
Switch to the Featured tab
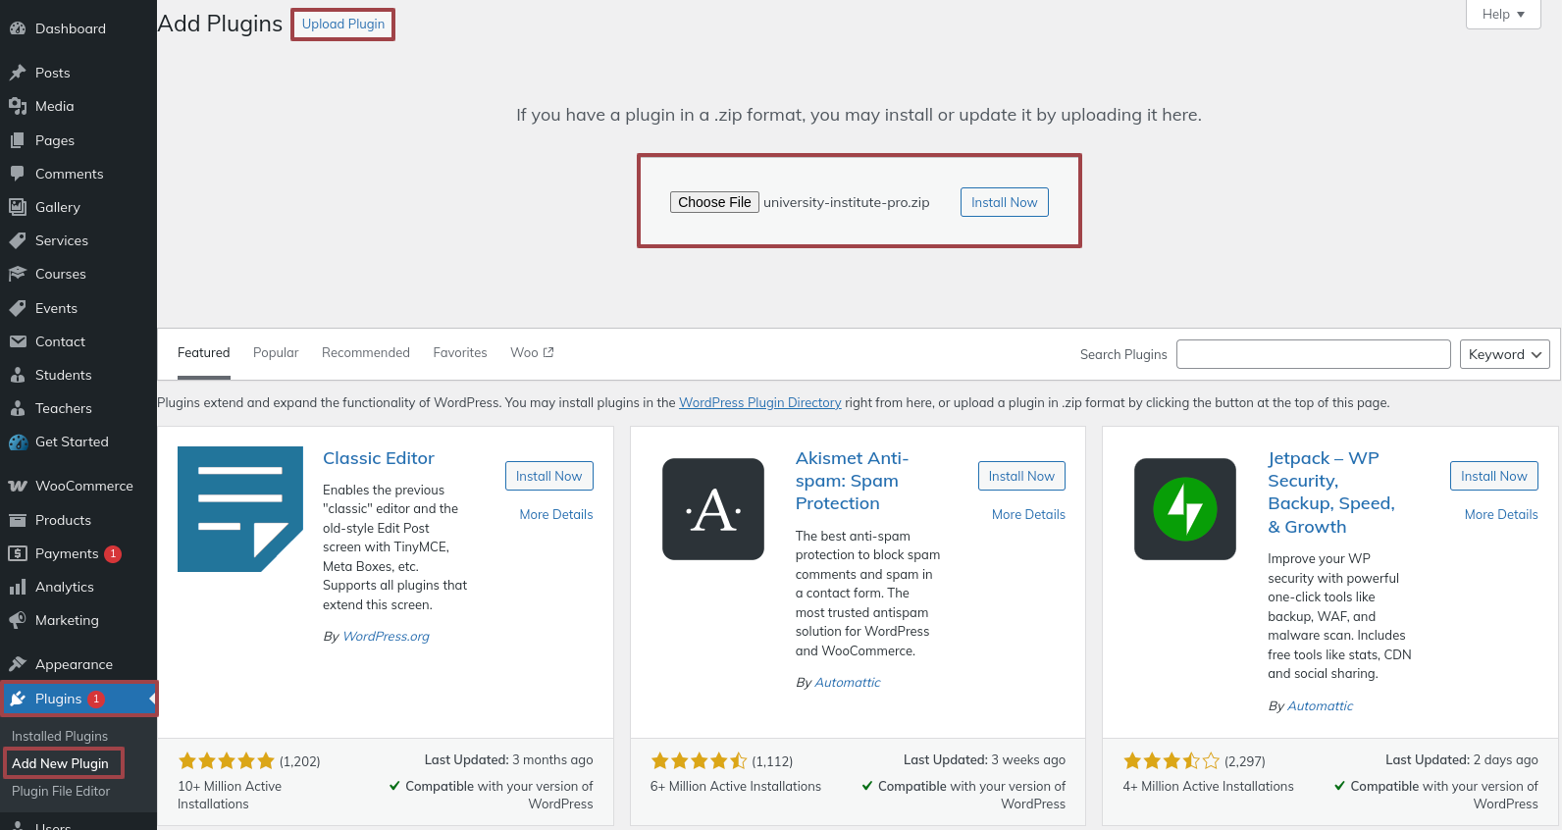[204, 353]
